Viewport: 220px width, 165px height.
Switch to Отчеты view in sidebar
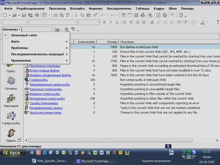[11, 83]
